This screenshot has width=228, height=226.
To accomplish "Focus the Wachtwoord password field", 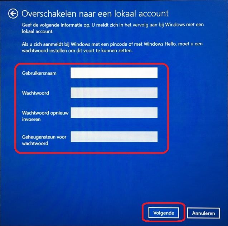I will tap(114, 93).
